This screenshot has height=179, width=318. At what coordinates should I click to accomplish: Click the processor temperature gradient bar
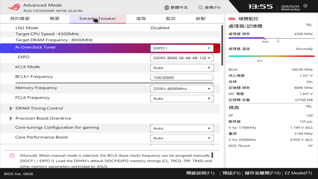[272, 56]
